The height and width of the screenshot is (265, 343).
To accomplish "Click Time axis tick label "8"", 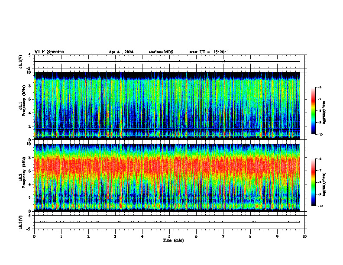I will [250, 236].
